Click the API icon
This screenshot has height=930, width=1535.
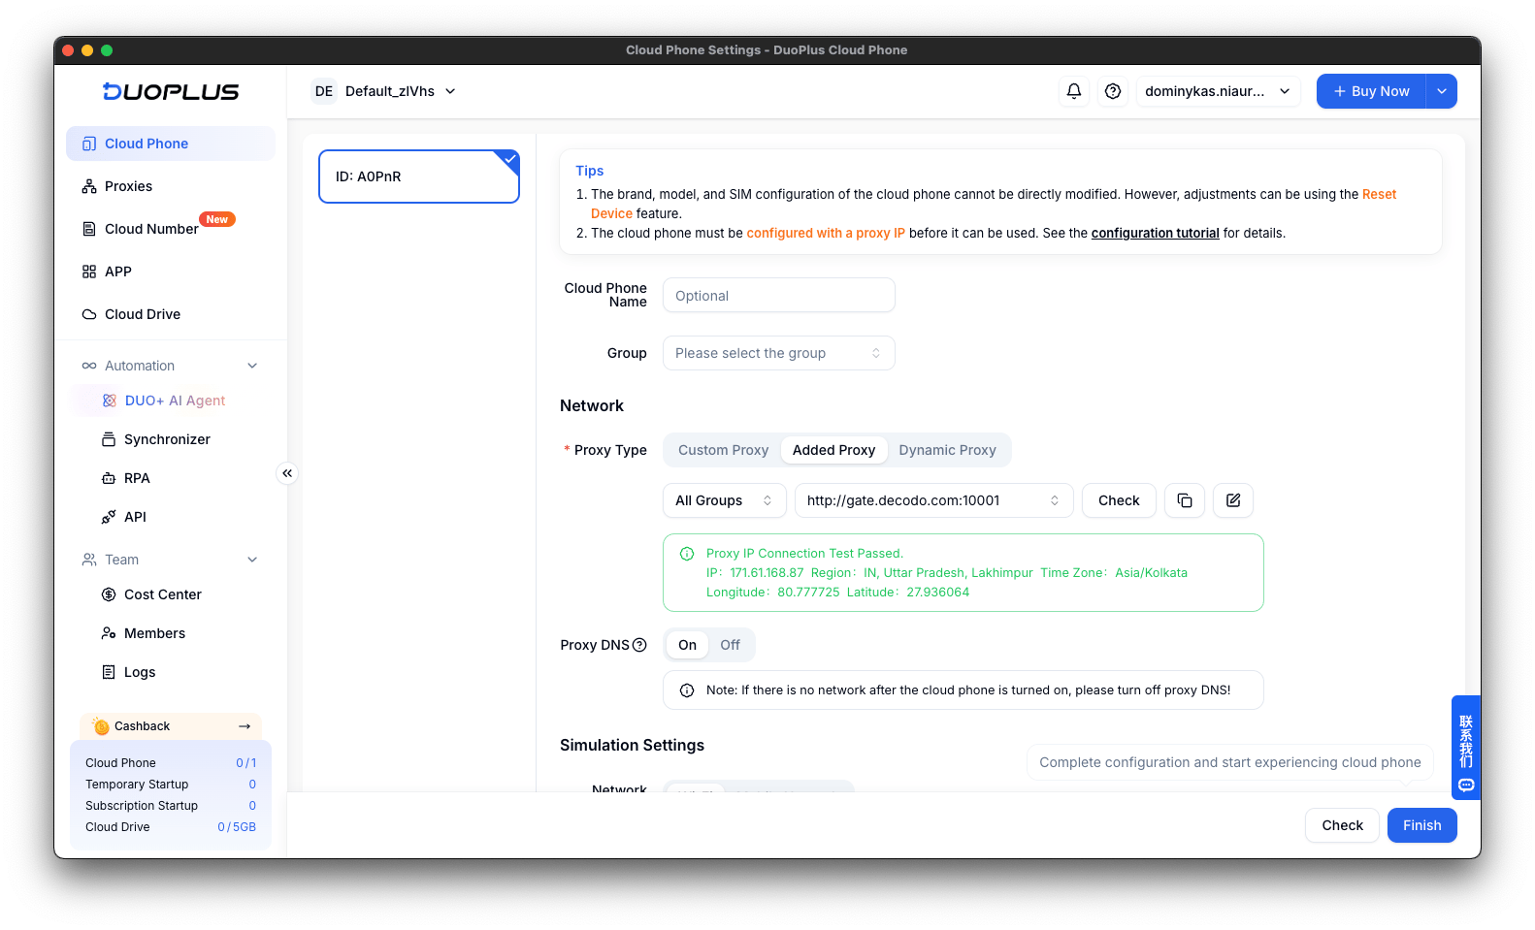[x=109, y=517]
